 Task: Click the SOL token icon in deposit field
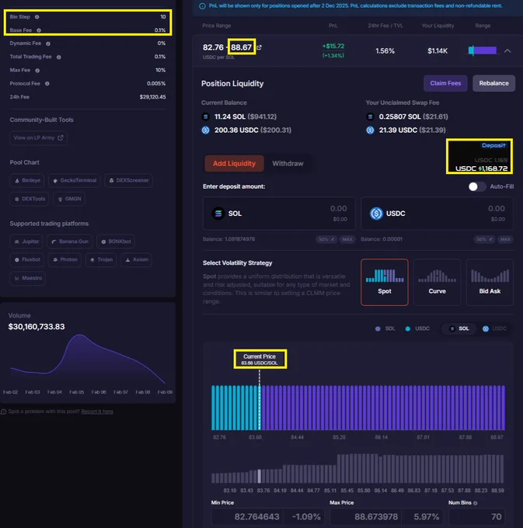coord(218,214)
